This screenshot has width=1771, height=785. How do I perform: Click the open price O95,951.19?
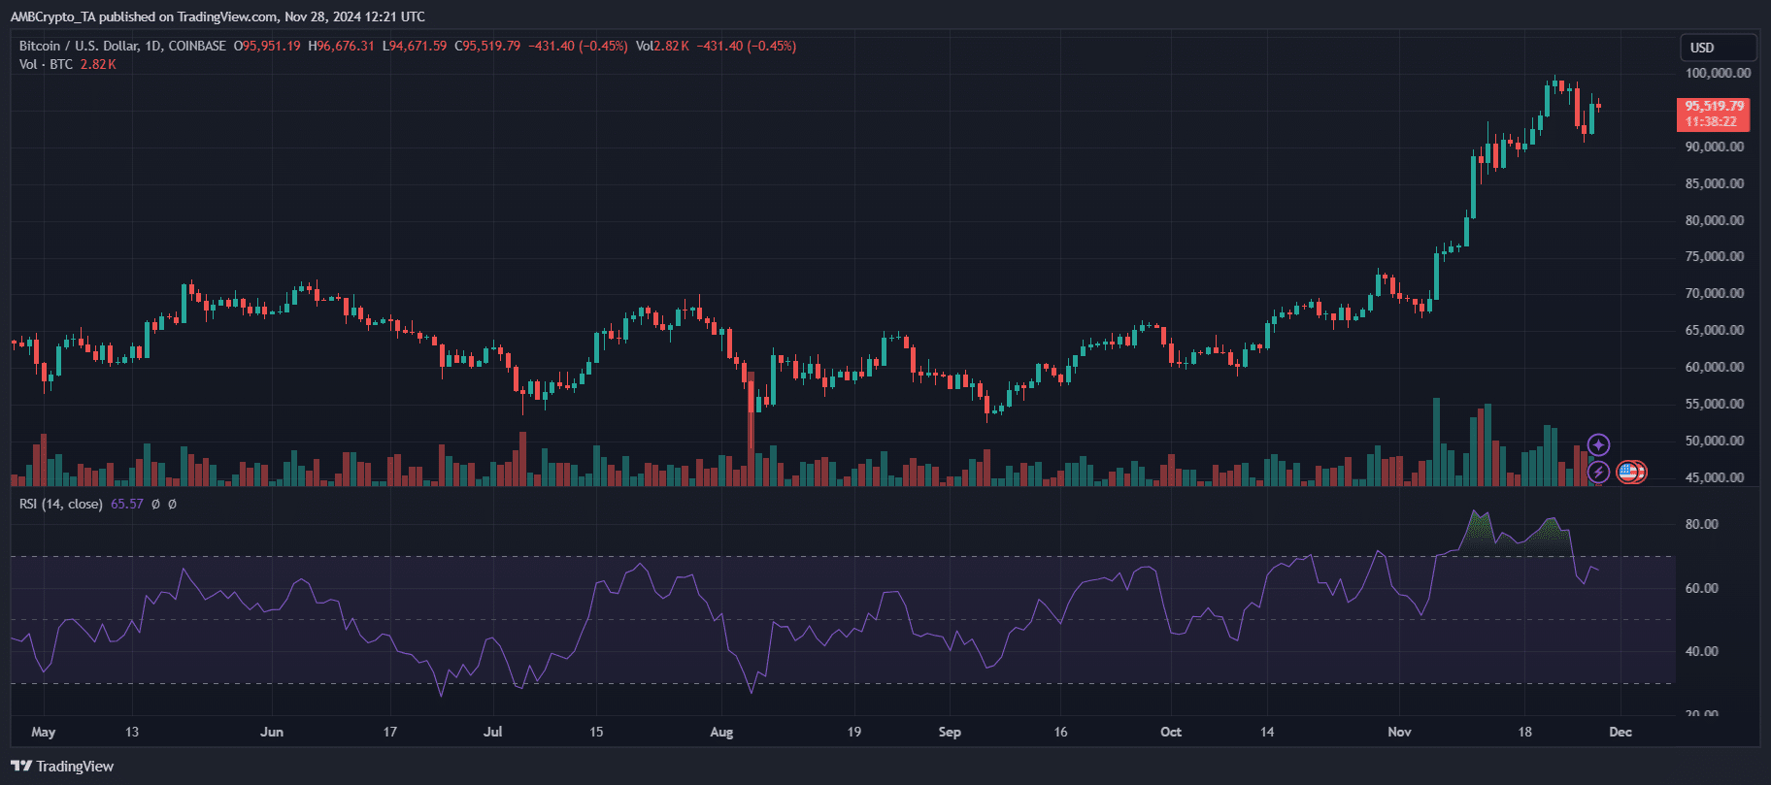pos(267,46)
